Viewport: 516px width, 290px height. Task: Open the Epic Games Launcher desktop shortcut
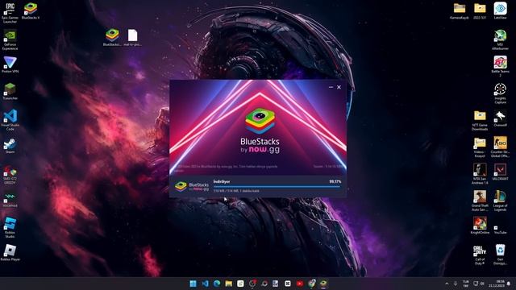tap(10, 13)
